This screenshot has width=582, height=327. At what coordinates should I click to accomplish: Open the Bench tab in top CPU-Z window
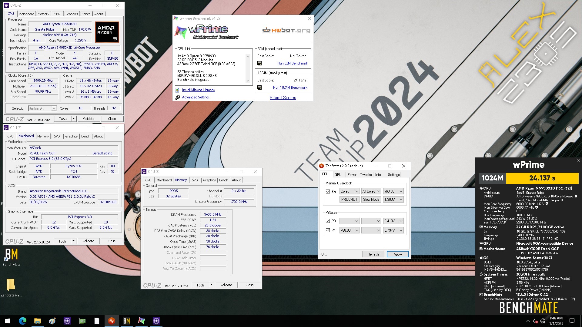(x=86, y=14)
